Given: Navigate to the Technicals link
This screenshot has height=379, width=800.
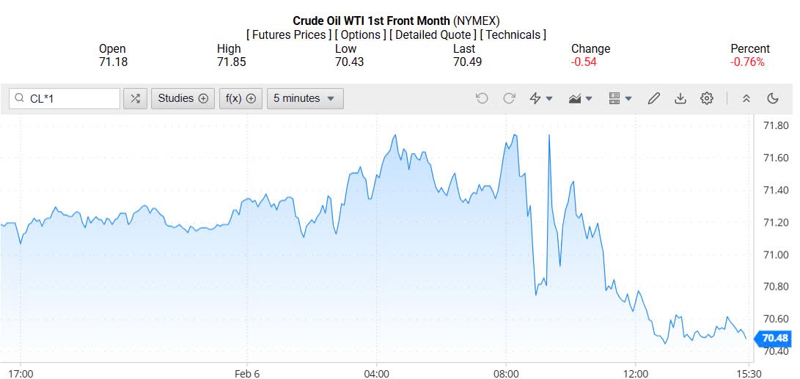Looking at the screenshot, I should tap(513, 34).
